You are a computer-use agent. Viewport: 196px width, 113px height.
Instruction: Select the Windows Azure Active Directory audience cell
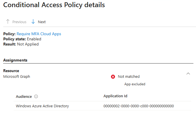pos(42,106)
